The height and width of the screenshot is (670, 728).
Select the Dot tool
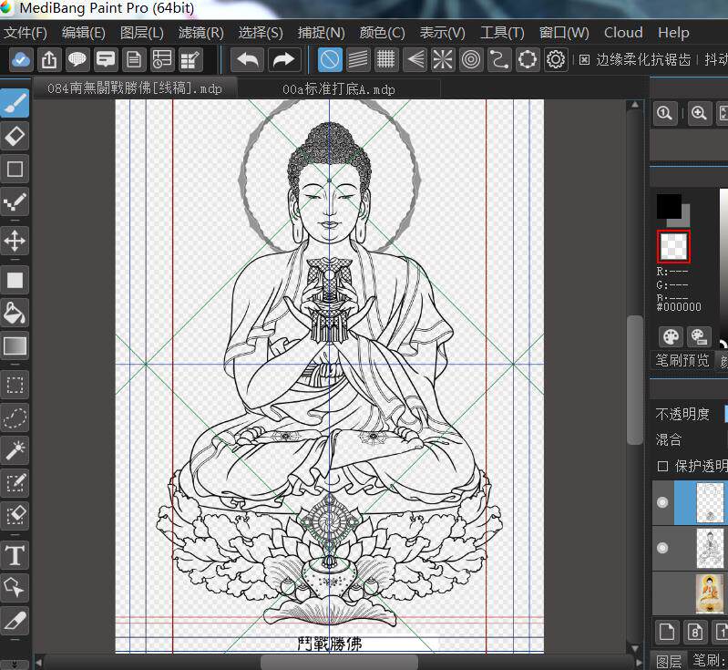point(15,201)
